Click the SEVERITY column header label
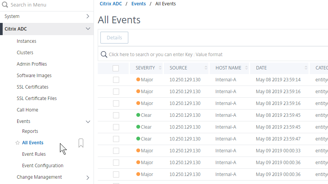Screen dimensions: 328x184 (145, 68)
